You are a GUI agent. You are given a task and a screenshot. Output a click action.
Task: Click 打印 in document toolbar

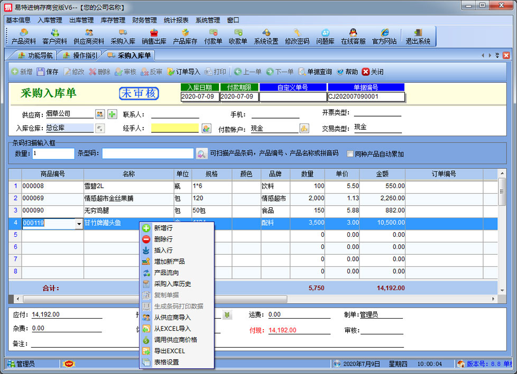(x=215, y=72)
